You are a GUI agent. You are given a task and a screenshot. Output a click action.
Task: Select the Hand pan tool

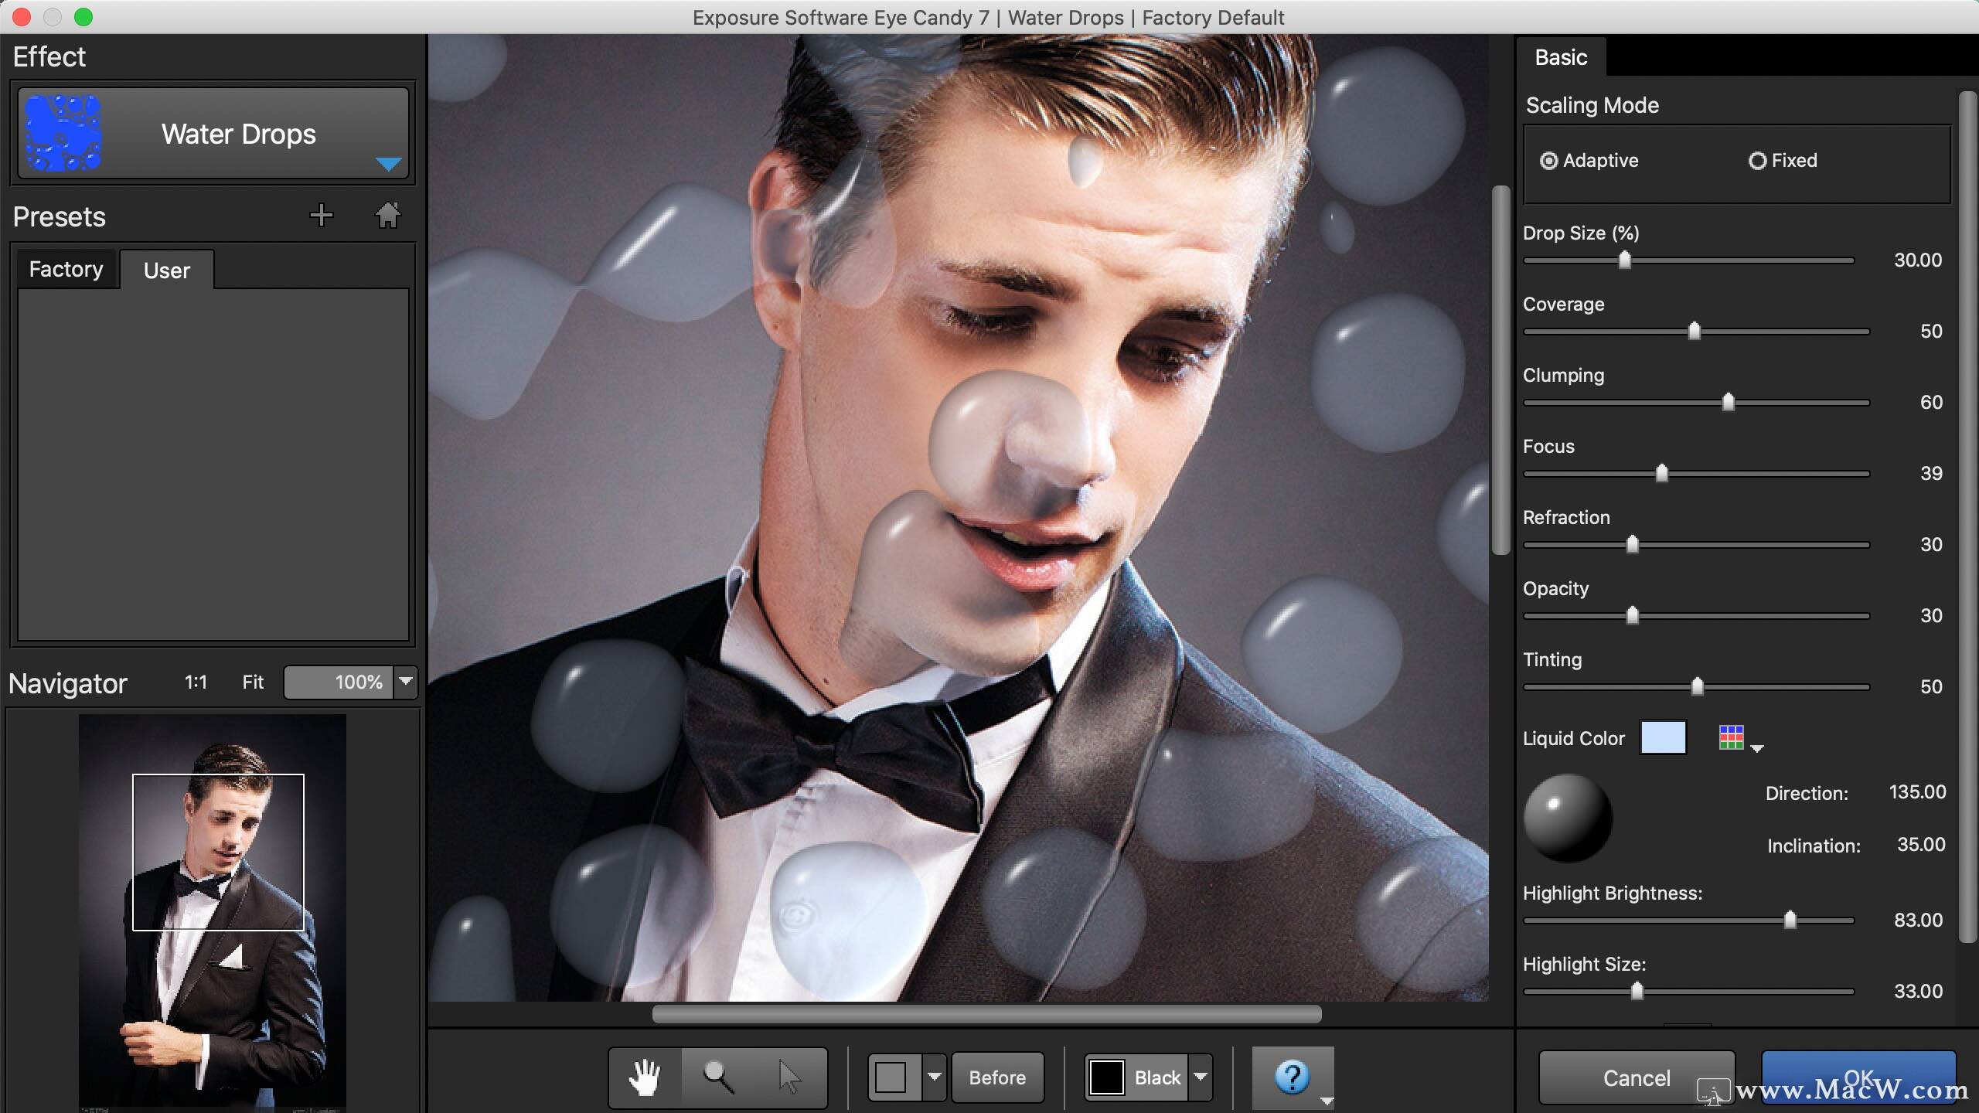click(644, 1077)
